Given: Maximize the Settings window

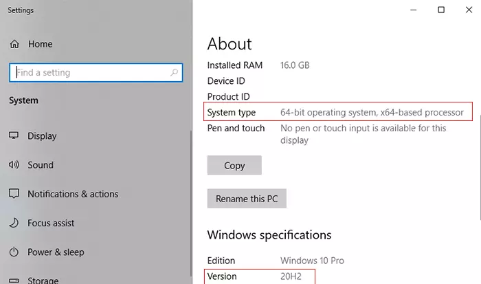Looking at the screenshot, I should pyautogui.click(x=441, y=10).
